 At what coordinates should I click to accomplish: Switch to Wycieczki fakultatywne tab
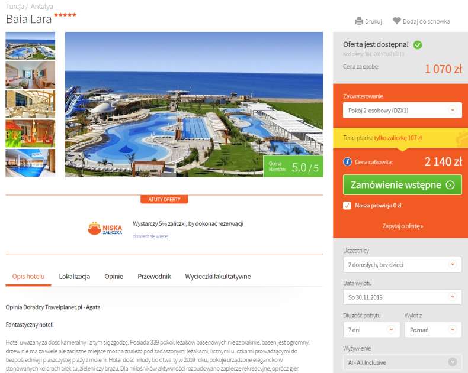pos(218,277)
